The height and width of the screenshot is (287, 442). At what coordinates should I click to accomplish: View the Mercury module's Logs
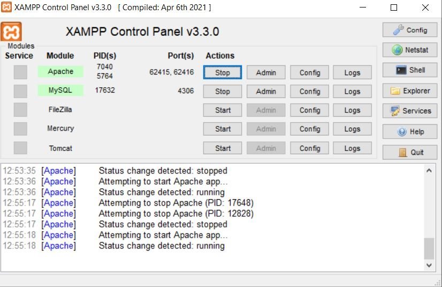(x=352, y=129)
